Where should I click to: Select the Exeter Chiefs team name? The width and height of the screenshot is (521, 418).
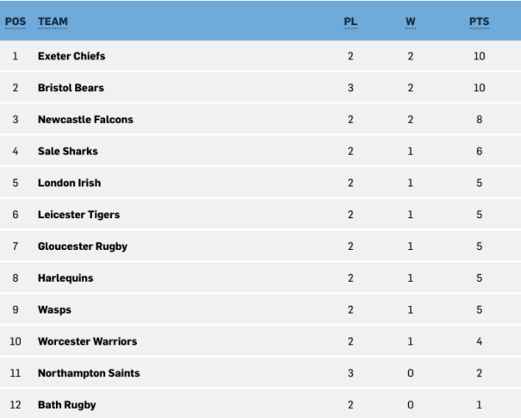(x=71, y=56)
